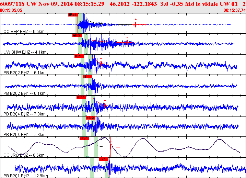Select the eP 2 pick flag on UW SHW trace
Viewport: 246px width, 178px height.
coord(77,35)
